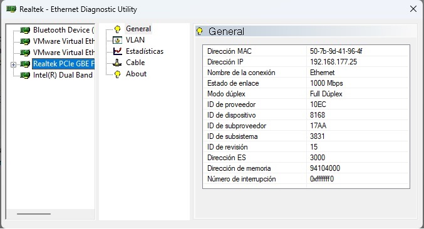Screen dimensions: 424x229
Task: Click MAC value 50-7b-9d-41-96-4f
Action: [336, 51]
